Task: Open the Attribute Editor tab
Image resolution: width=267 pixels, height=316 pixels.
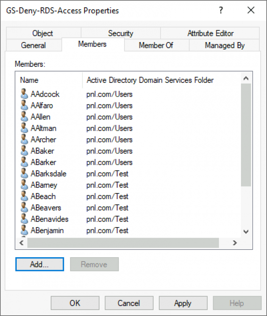Action: (210, 33)
